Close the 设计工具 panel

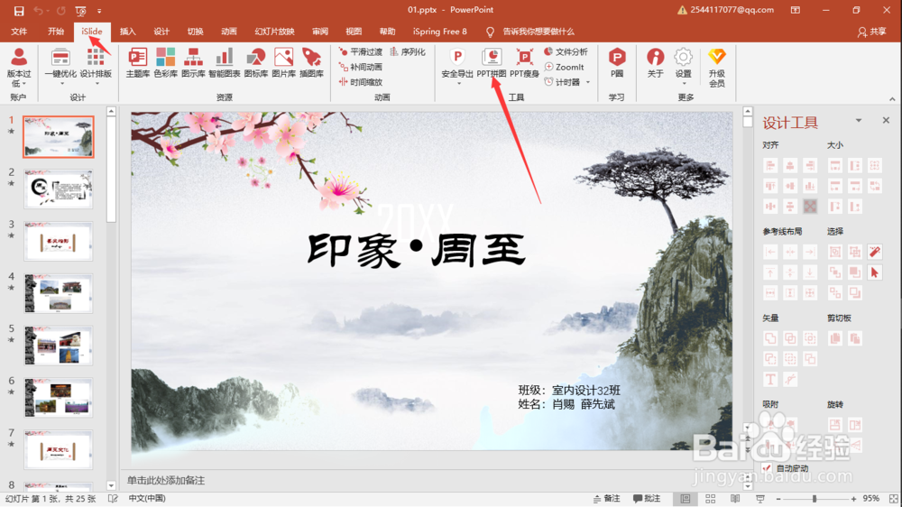(x=886, y=120)
